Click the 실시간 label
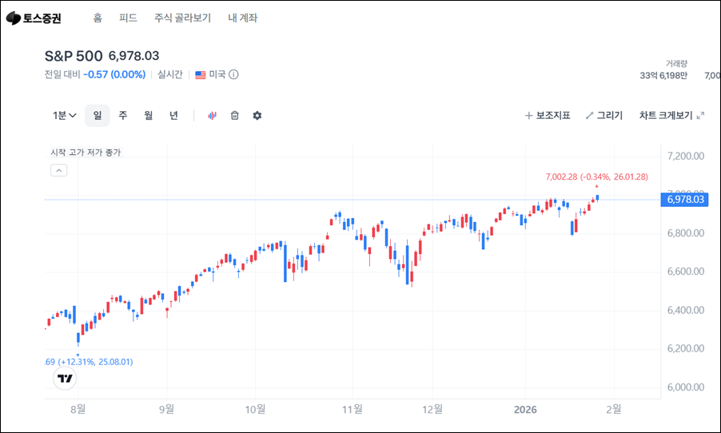Image resolution: width=721 pixels, height=433 pixels. pyautogui.click(x=170, y=74)
